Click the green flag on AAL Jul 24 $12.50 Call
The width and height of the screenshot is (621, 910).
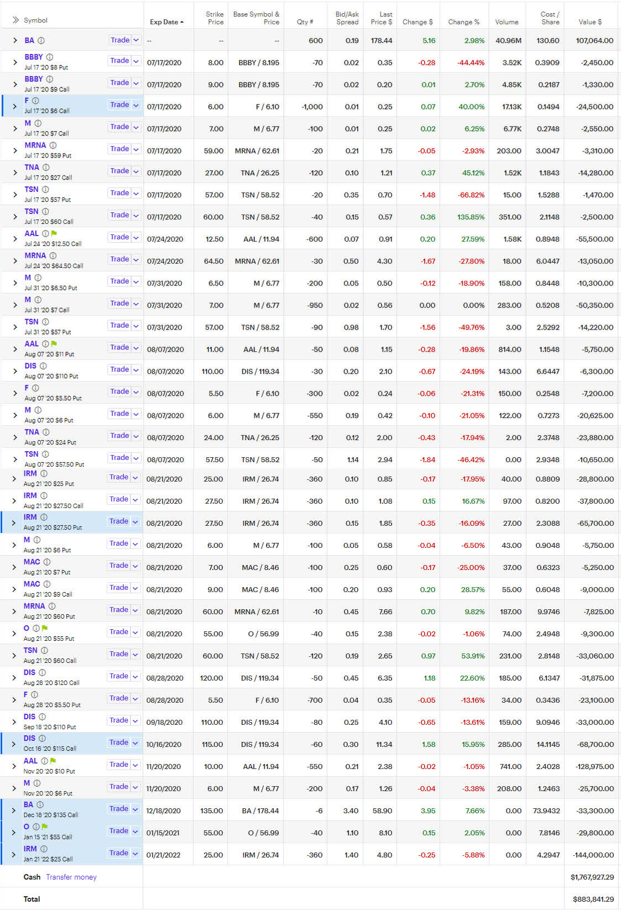click(x=54, y=233)
